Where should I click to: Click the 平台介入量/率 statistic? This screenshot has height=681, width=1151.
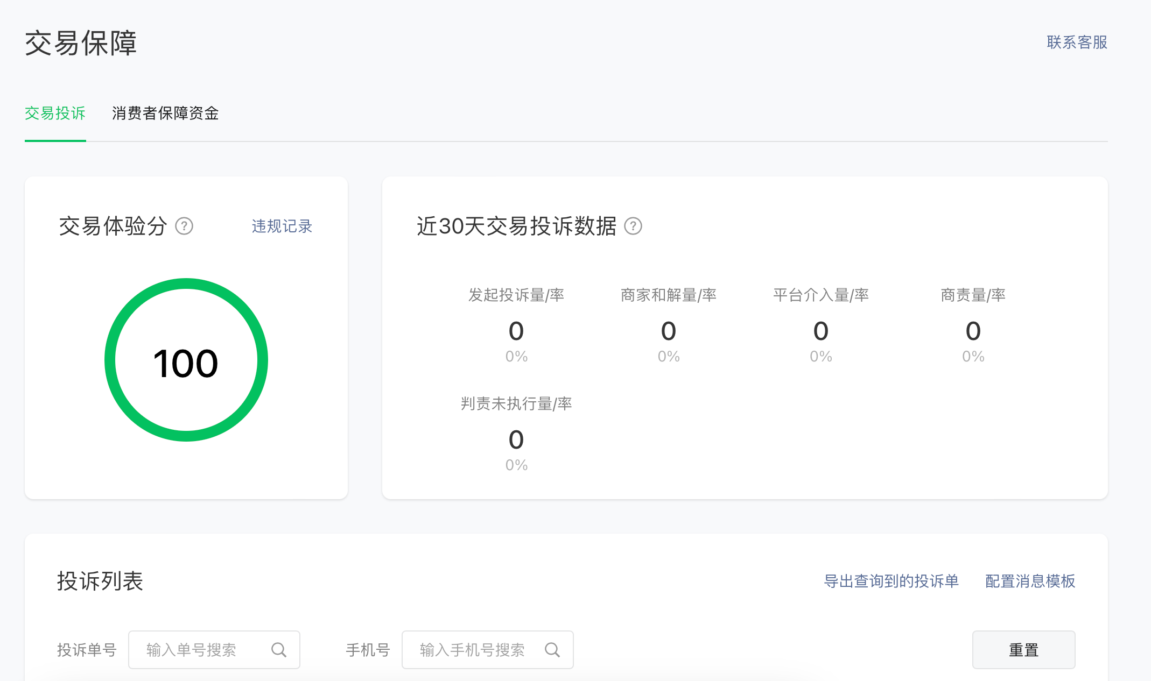[x=820, y=330]
